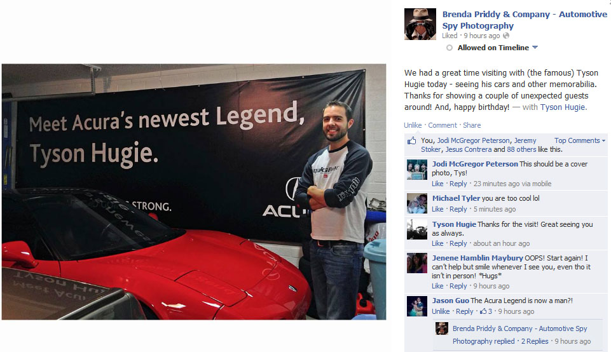Open Brenda Priddy page profile picture
Image resolution: width=611 pixels, height=352 pixels.
[420, 24]
